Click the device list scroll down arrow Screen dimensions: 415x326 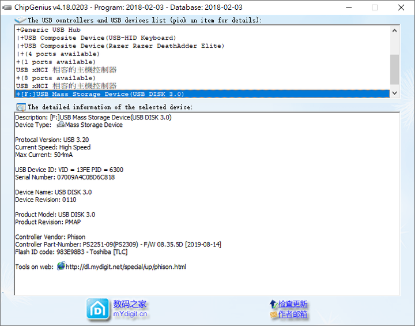click(x=394, y=93)
